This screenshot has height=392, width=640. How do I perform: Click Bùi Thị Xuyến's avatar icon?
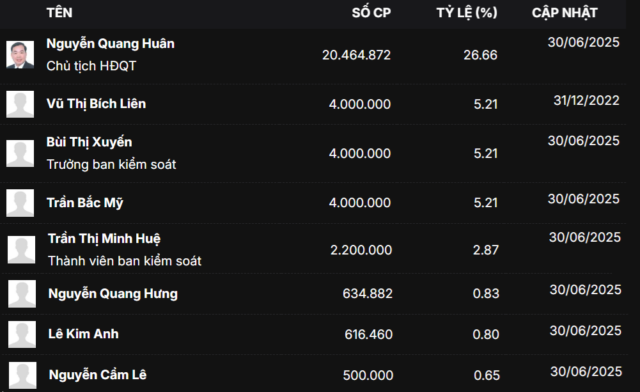coord(20,153)
